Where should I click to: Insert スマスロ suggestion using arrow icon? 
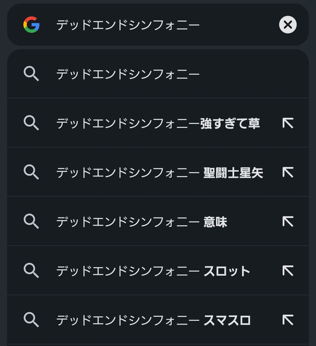pos(288,320)
